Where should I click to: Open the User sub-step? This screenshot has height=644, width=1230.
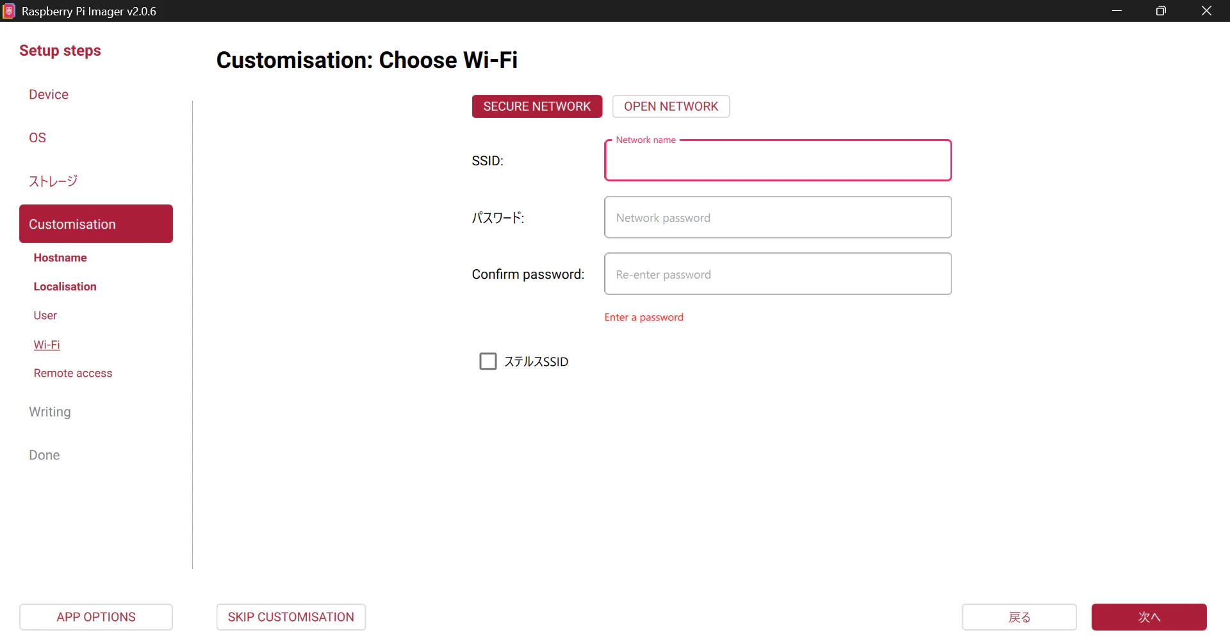[x=45, y=315]
